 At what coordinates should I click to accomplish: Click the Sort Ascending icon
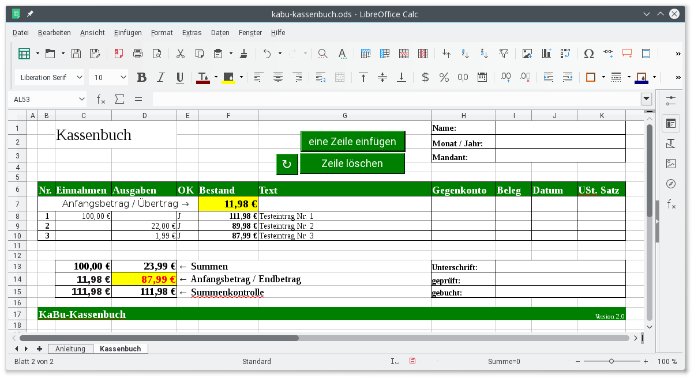(464, 53)
